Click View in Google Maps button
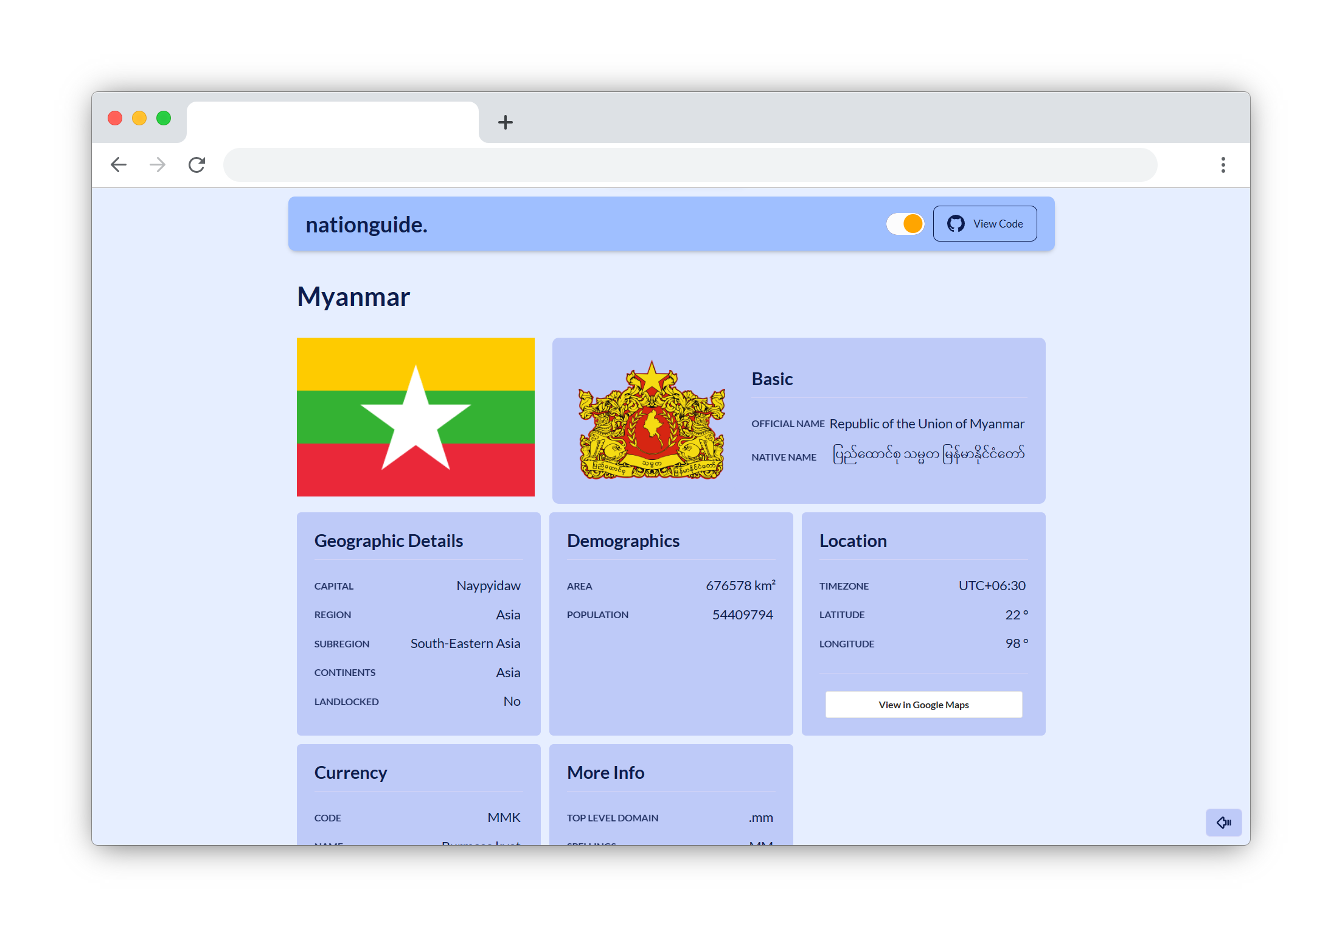 (923, 705)
